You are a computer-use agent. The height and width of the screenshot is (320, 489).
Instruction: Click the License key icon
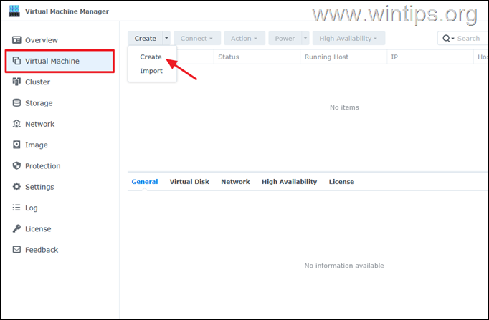(x=16, y=228)
